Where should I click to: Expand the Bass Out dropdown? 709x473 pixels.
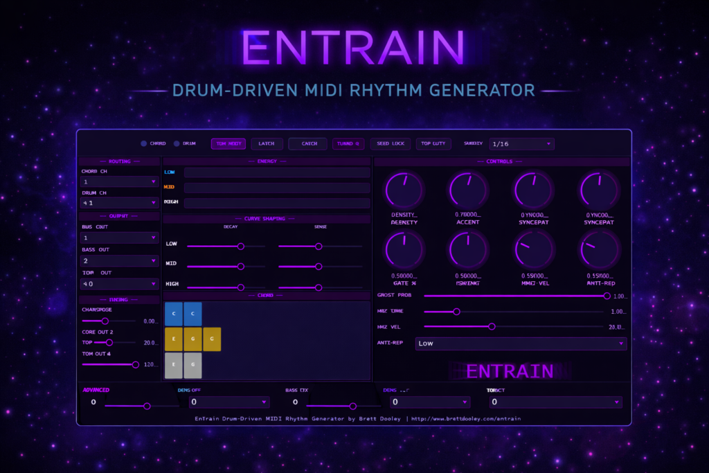[x=120, y=261]
